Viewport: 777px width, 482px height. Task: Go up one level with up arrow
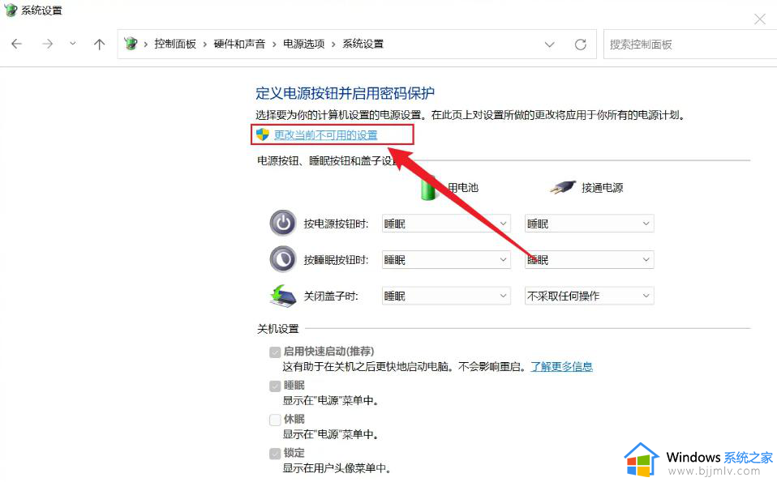(99, 44)
